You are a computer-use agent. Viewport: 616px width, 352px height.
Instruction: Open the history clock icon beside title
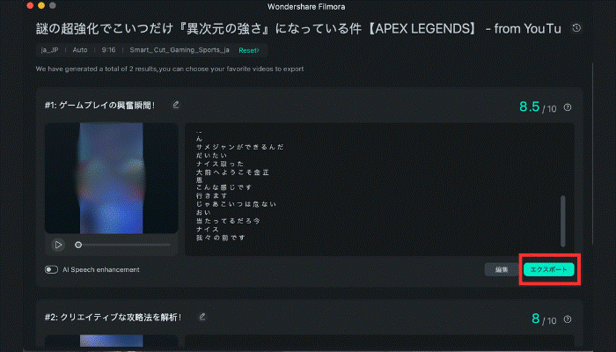tap(576, 28)
